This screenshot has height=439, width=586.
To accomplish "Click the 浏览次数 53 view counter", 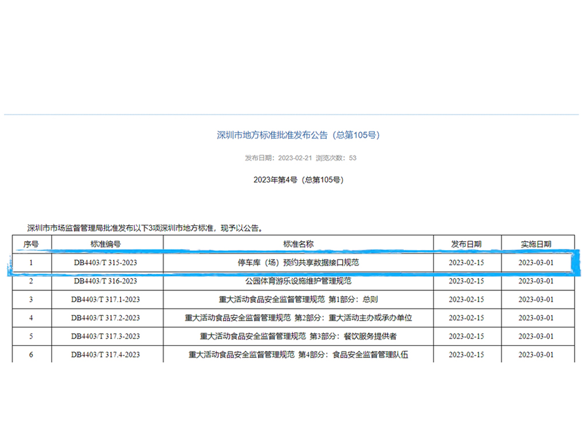I will pos(336,158).
